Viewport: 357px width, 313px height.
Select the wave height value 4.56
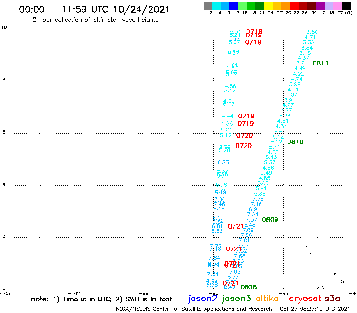click(x=231, y=86)
